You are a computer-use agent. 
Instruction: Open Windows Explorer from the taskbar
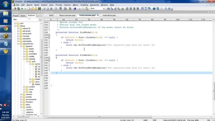pos(6,13)
